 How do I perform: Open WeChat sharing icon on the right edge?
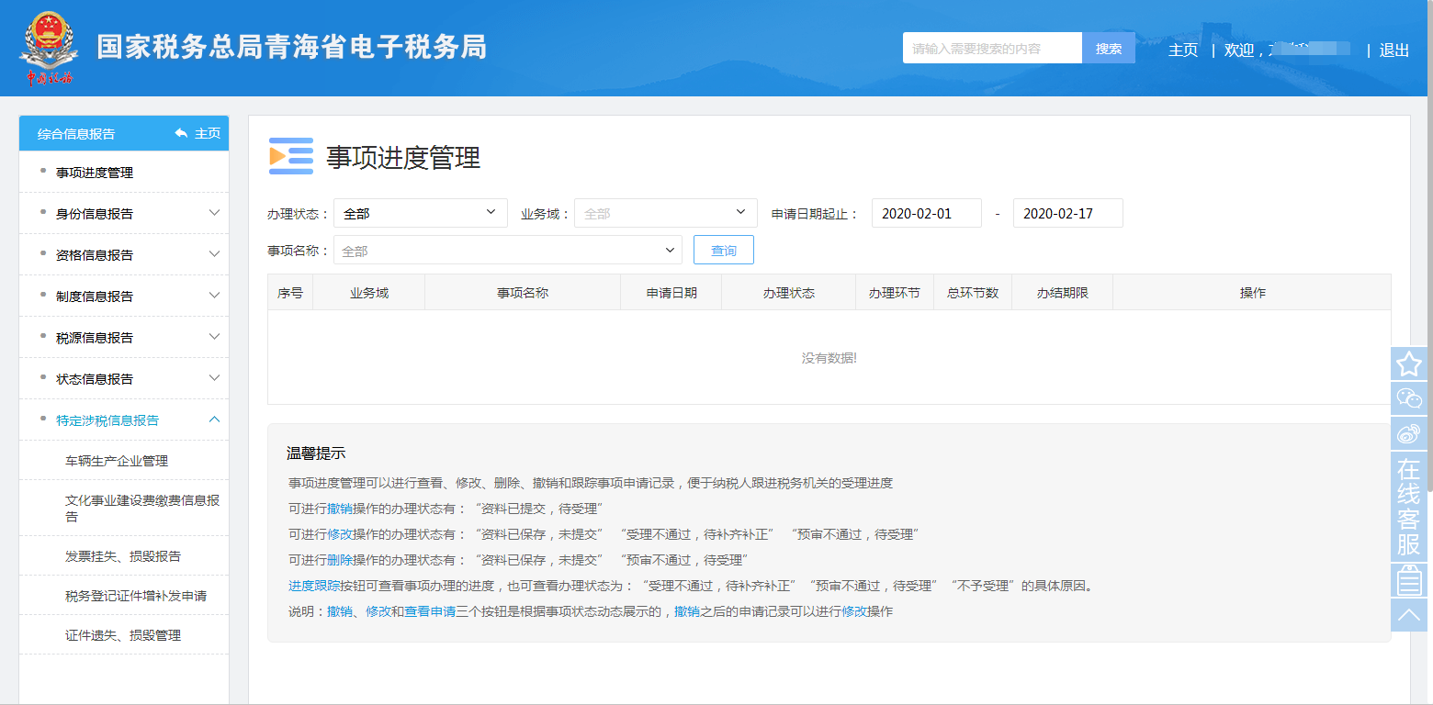pos(1407,398)
